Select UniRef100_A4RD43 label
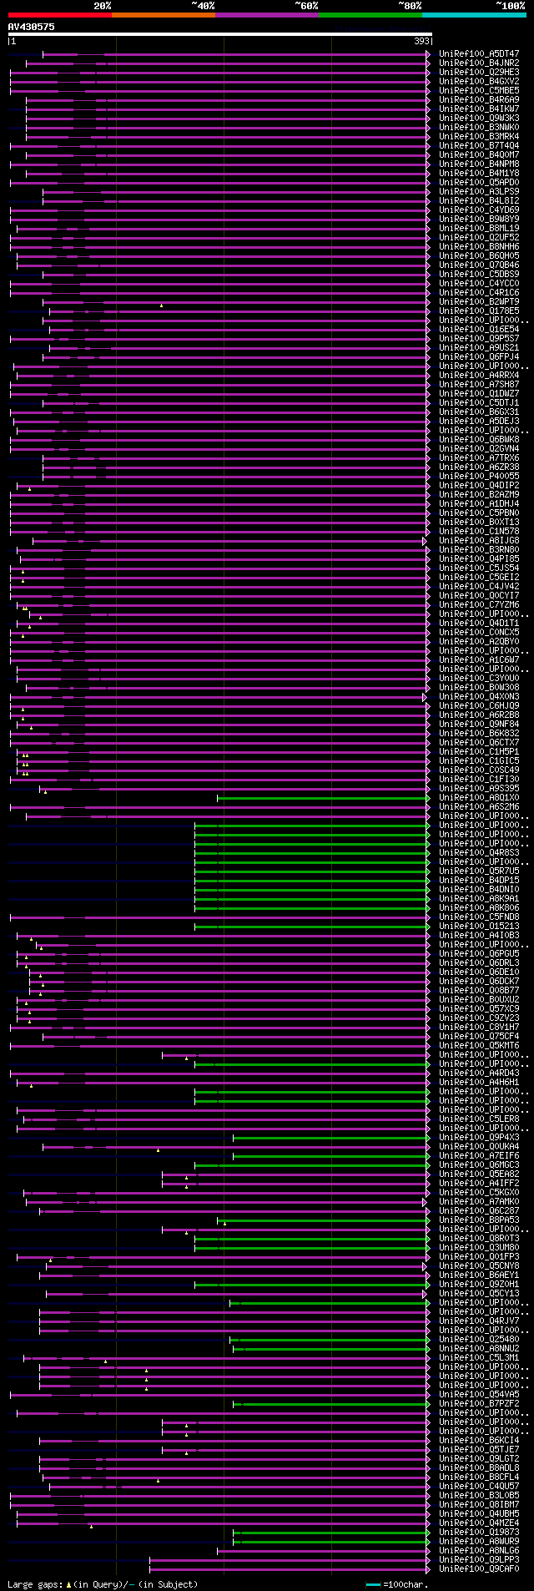534x1591 pixels. (x=479, y=1073)
